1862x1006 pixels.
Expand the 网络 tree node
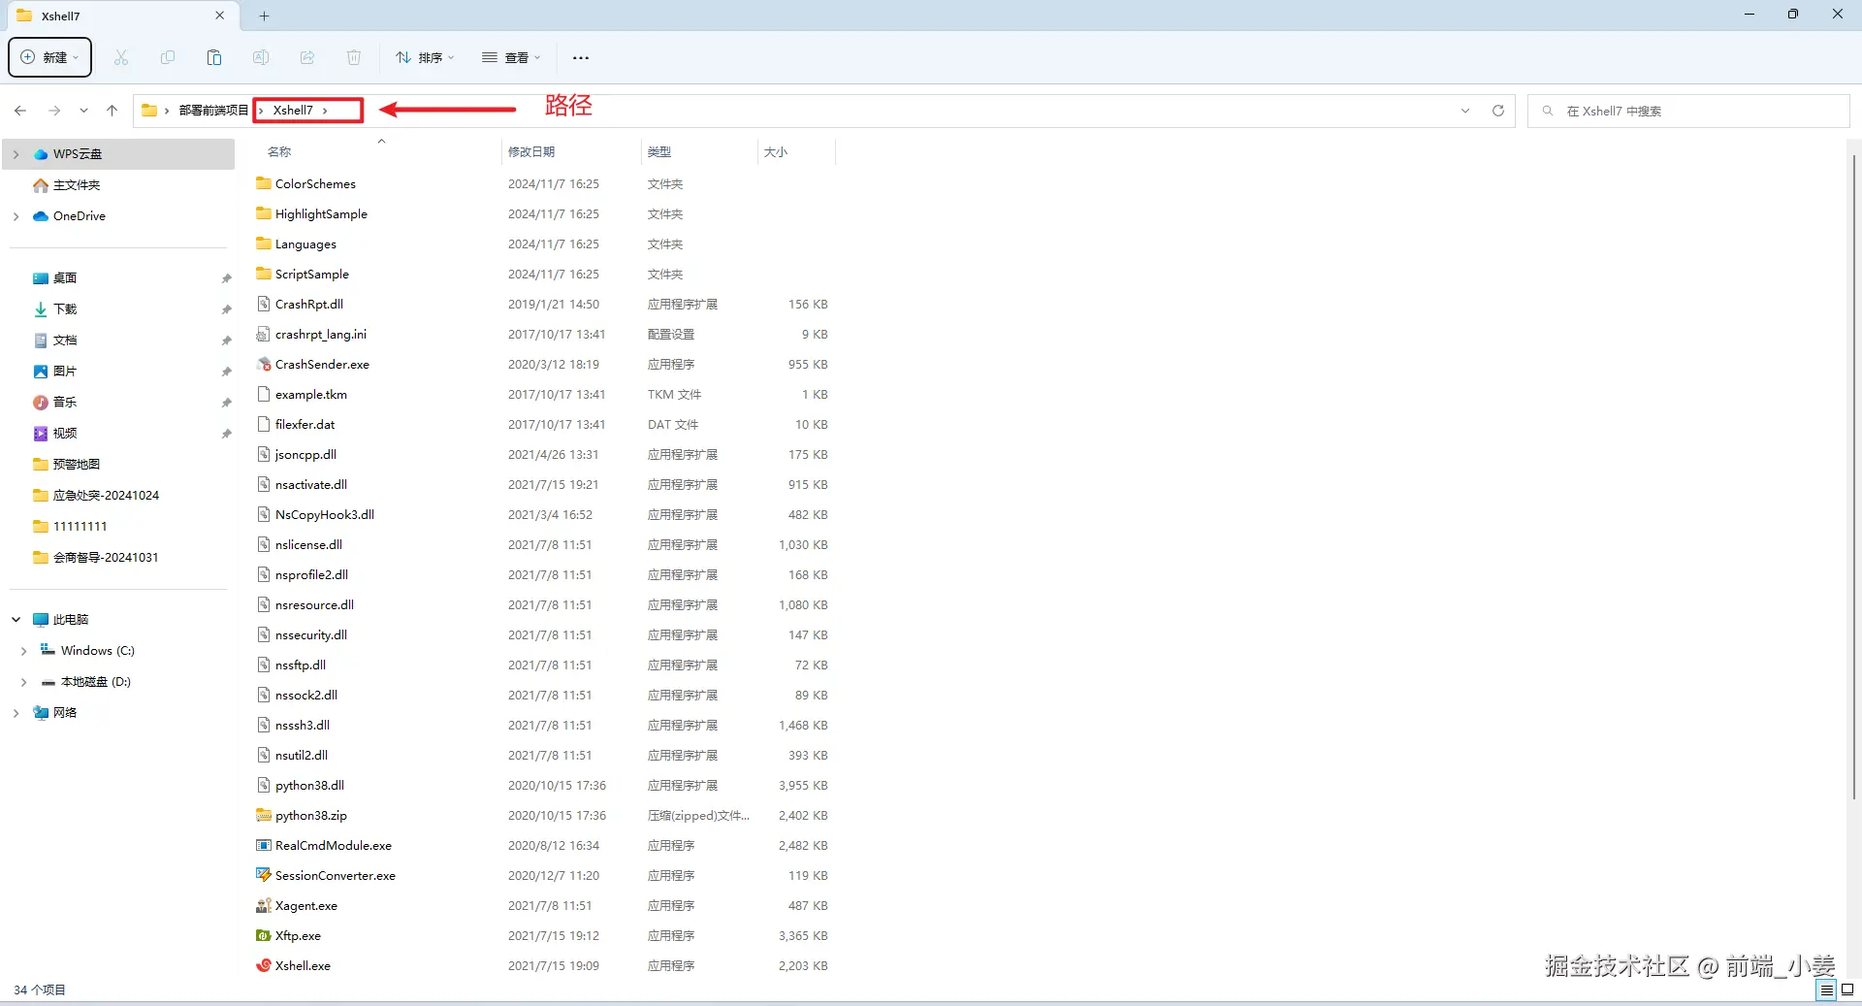pos(16,713)
